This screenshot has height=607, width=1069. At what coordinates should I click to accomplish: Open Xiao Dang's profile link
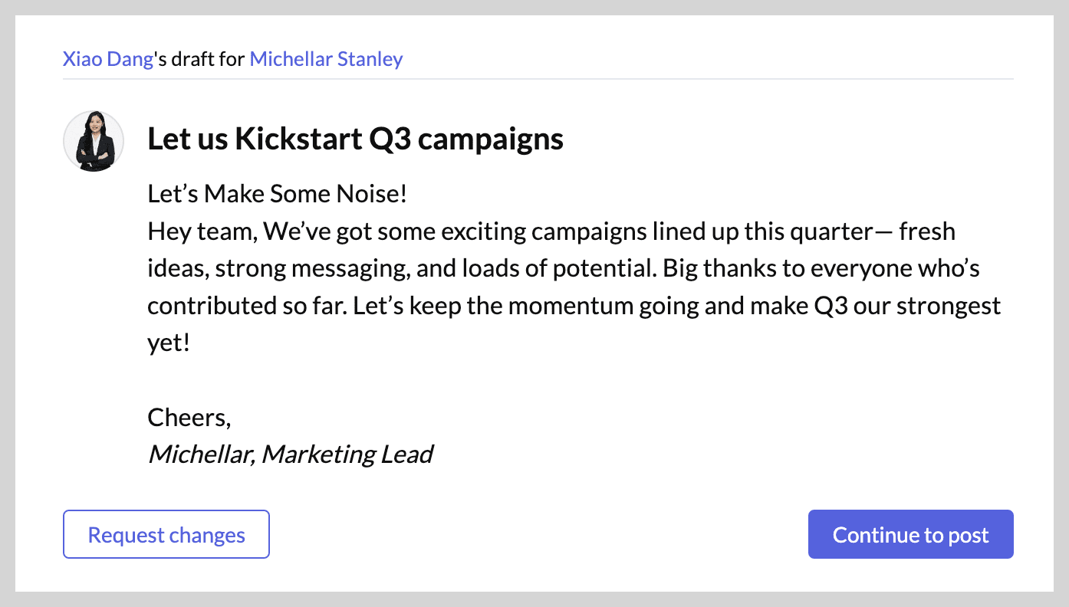tap(108, 59)
